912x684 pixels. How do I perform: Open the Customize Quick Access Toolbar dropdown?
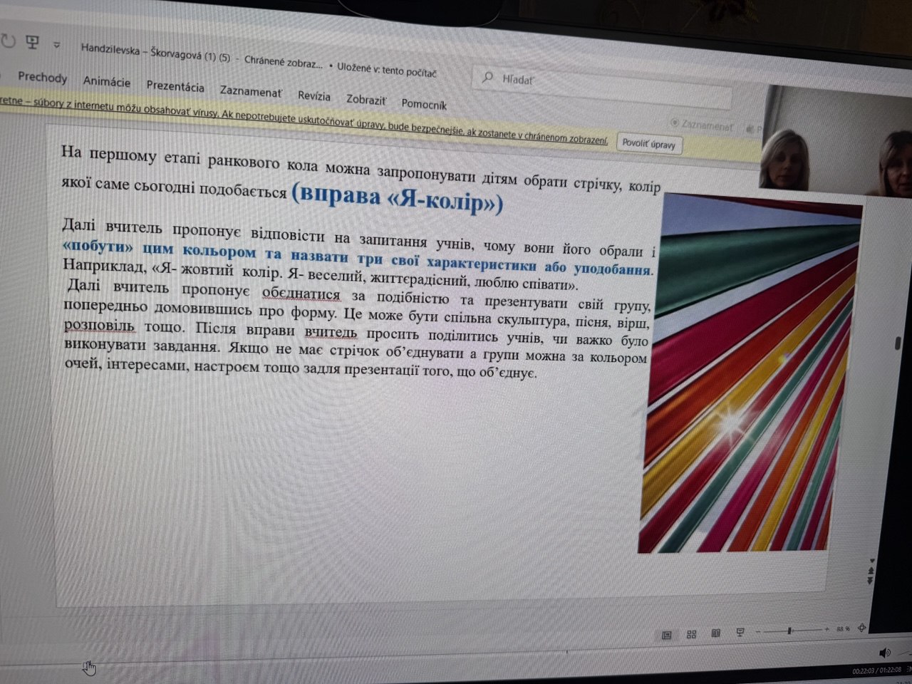tap(57, 46)
